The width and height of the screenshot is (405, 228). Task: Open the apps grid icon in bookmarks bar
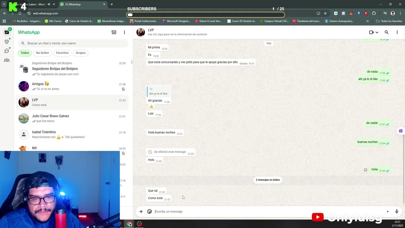(x=4, y=21)
